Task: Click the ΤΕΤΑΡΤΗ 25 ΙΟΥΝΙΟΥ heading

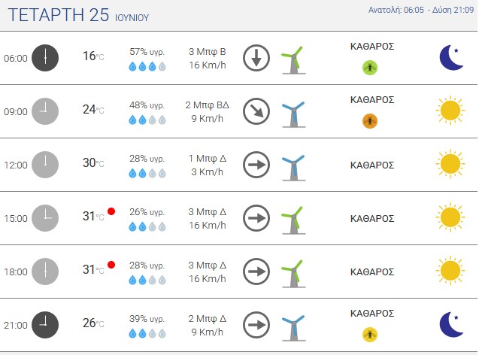Action: pyautogui.click(x=78, y=15)
